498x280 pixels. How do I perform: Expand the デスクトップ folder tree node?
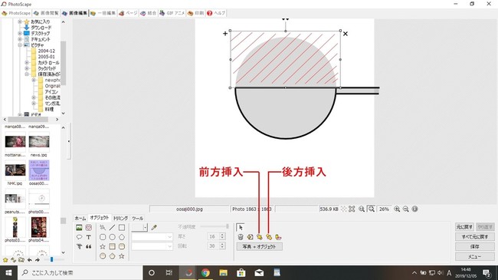20,34
